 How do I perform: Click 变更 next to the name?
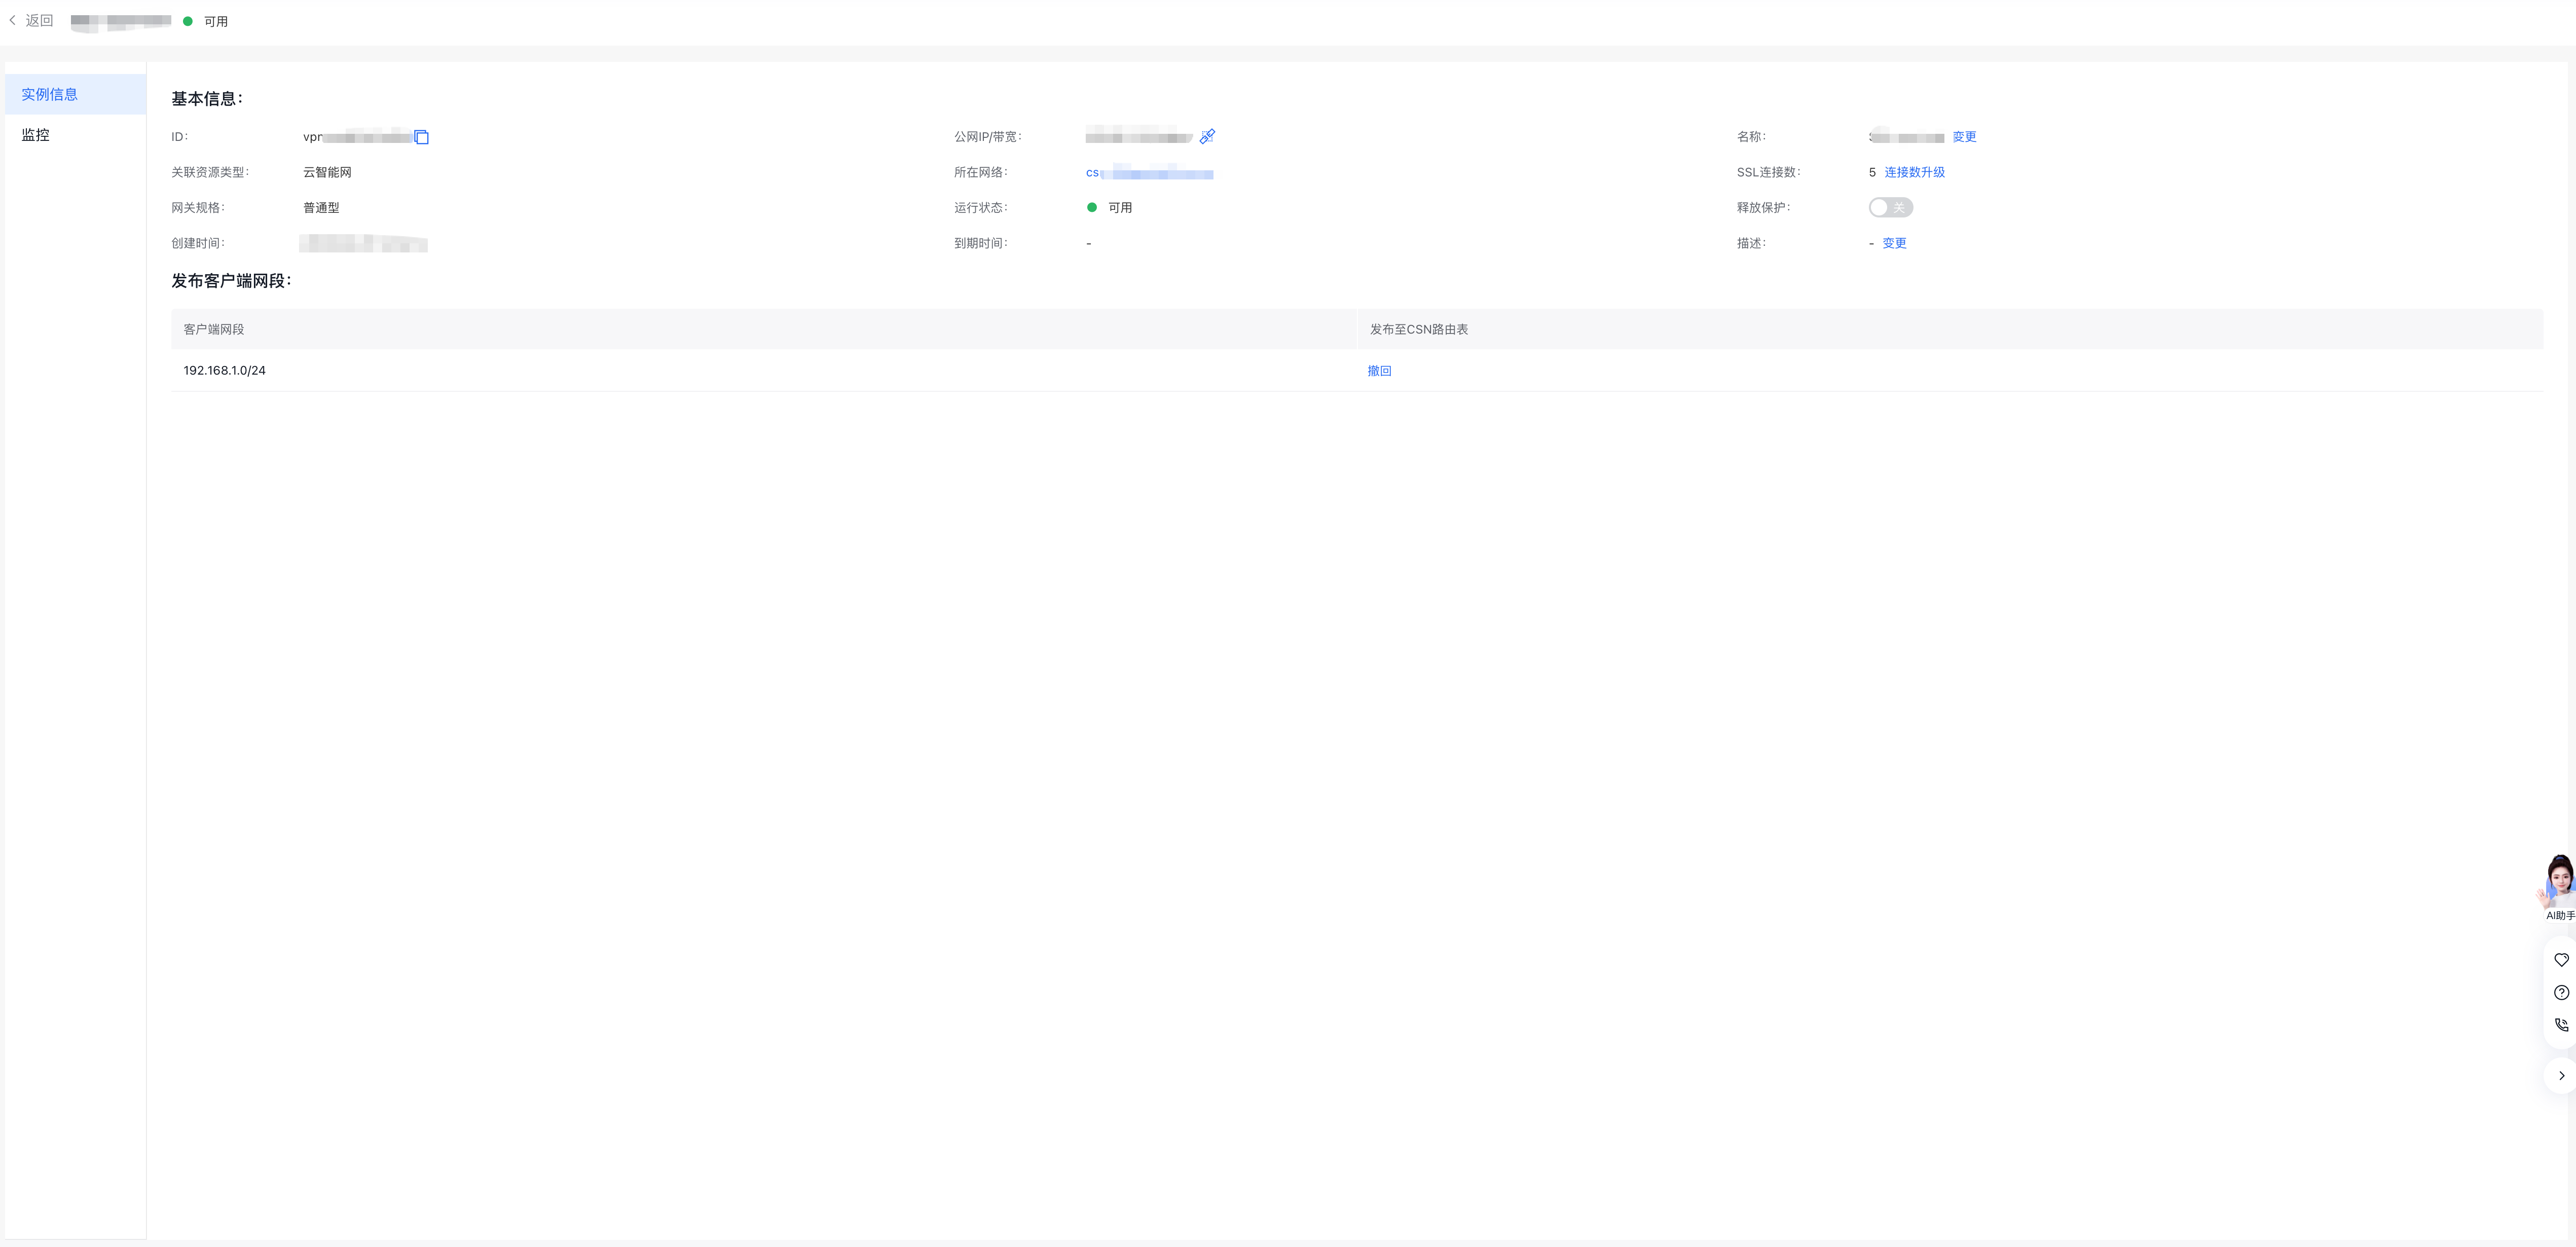1964,137
